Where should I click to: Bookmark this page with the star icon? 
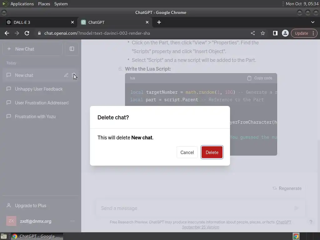262,33
